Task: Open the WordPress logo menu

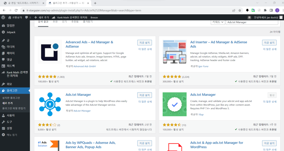Action: 3,17
